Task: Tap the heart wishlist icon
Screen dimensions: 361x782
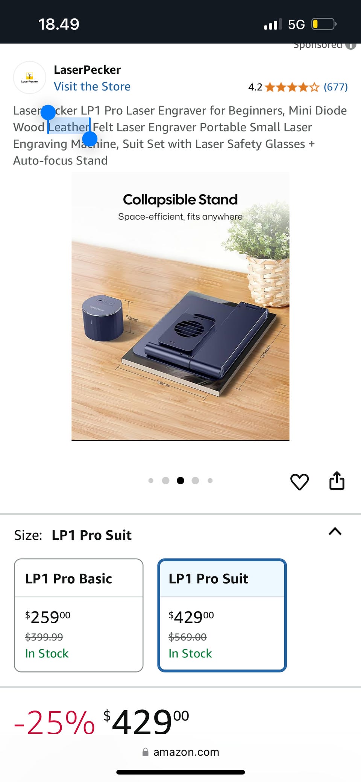Action: (x=299, y=481)
